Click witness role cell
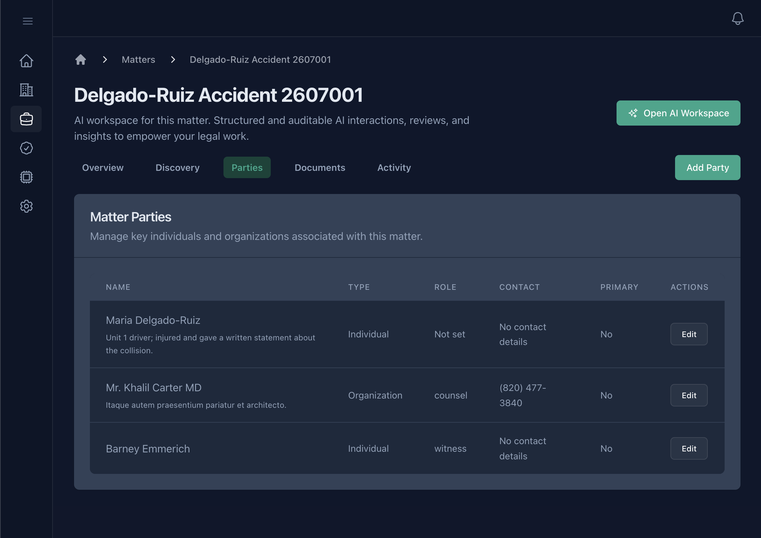 tap(451, 448)
